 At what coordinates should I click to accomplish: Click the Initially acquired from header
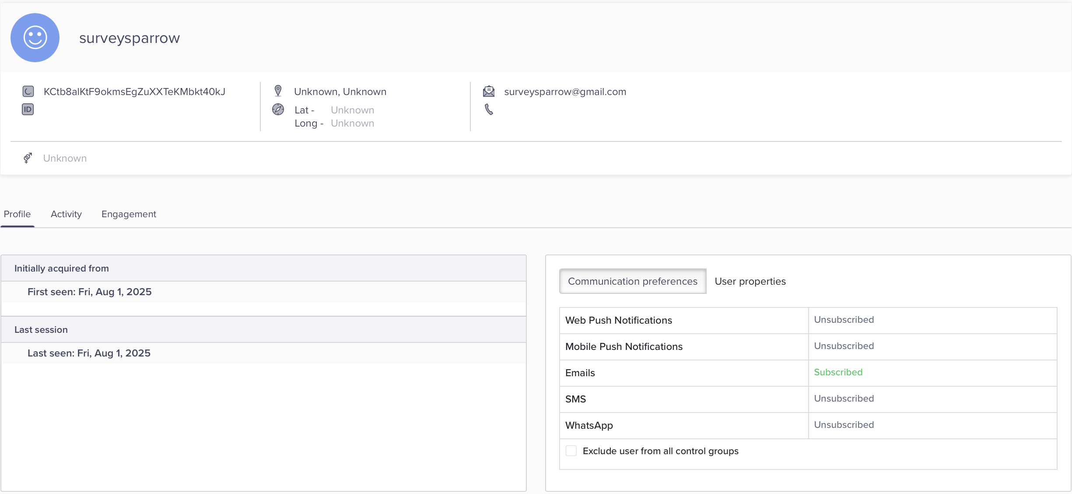tap(263, 268)
